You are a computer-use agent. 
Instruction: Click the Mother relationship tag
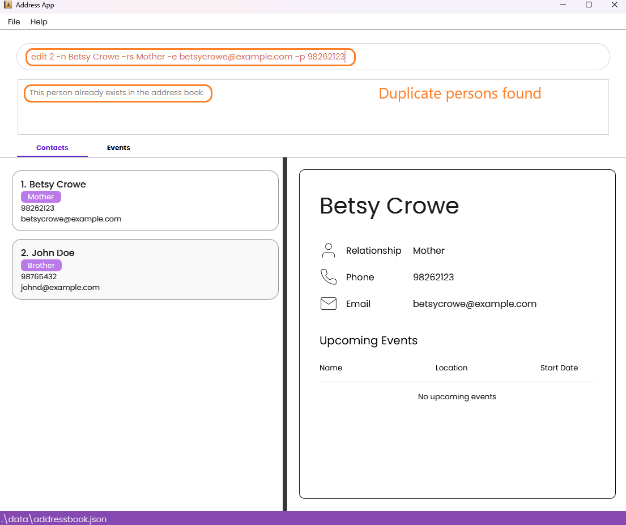pyautogui.click(x=41, y=197)
